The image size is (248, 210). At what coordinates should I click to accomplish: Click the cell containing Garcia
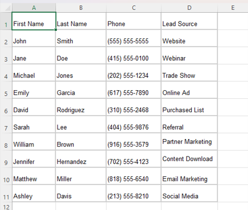(x=81, y=90)
